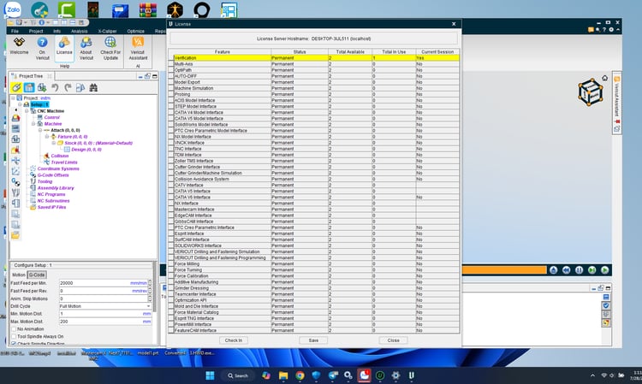Click the orange simulation progress bar
The width and height of the screenshot is (642, 384).
tap(504, 270)
